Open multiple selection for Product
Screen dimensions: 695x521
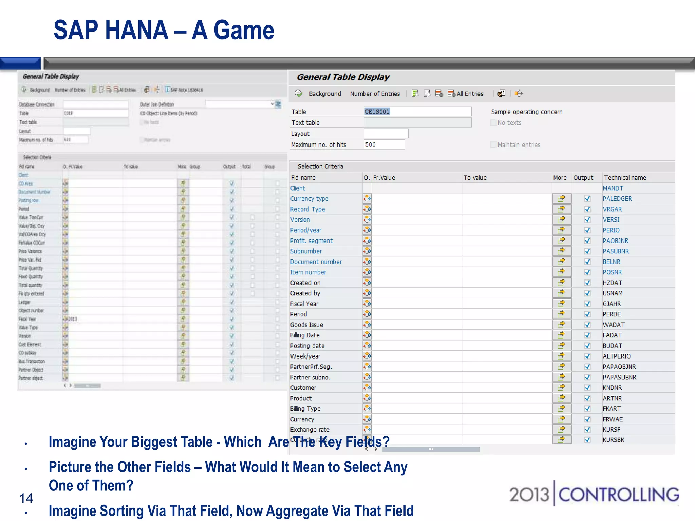point(562,398)
